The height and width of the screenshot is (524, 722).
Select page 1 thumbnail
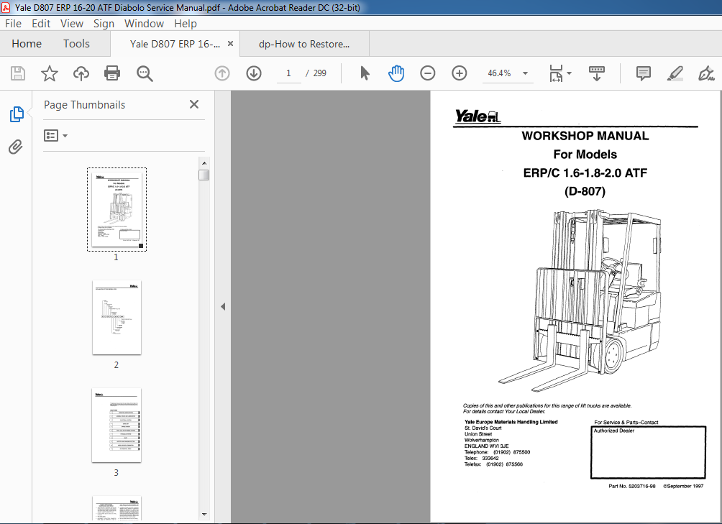(x=117, y=209)
